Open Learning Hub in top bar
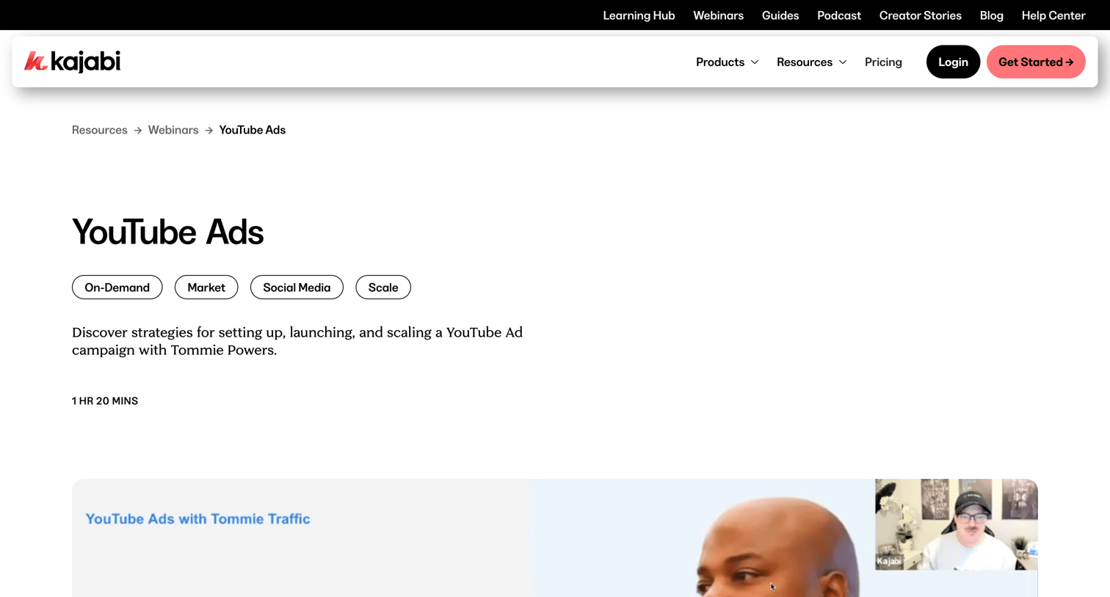This screenshot has height=597, width=1110. pos(639,15)
